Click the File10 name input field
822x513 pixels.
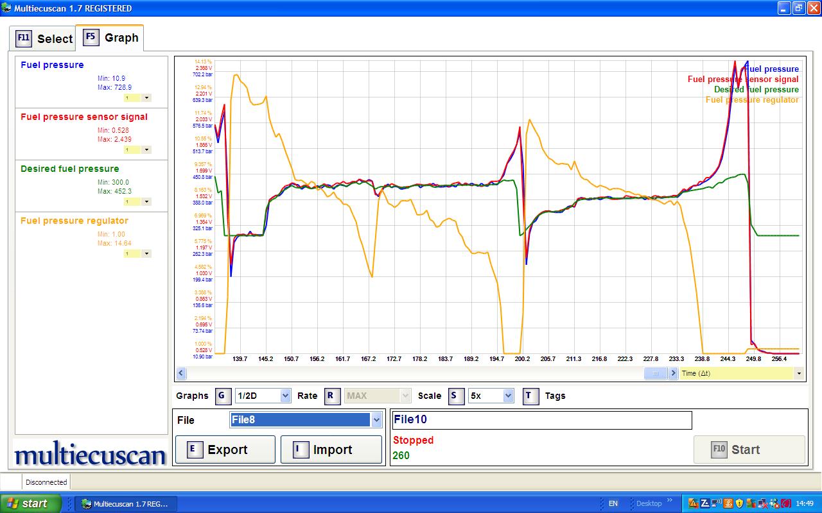(542, 420)
